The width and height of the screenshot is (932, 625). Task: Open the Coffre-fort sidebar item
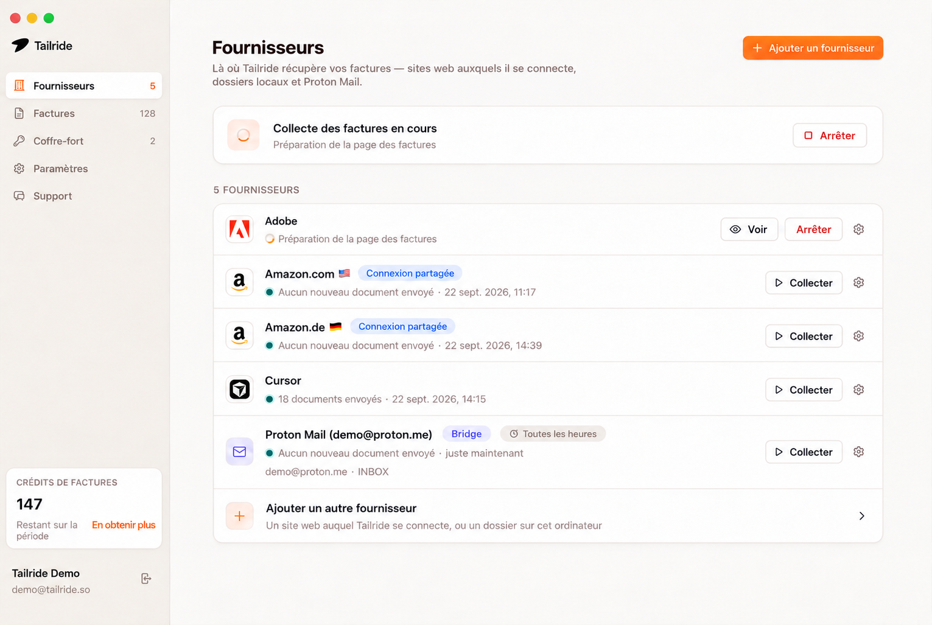pos(84,141)
